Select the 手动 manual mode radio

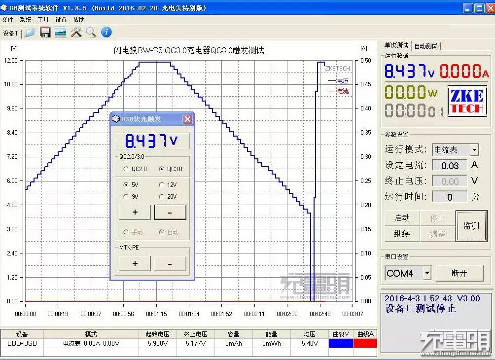pos(133,232)
